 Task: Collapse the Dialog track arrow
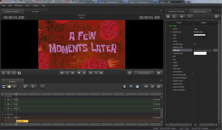pos(5,99)
